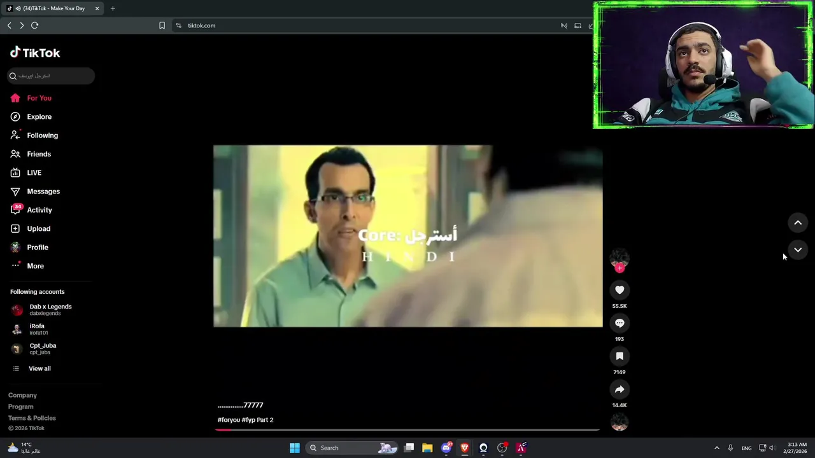Viewport: 815px width, 458px height.
Task: Click the Upload plus icon
Action: 15,228
